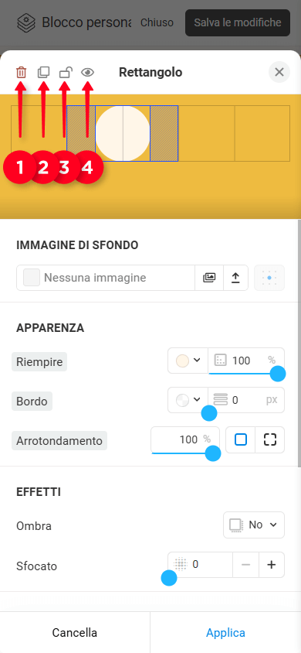Select the uniform corner rounding option
Image resolution: width=301 pixels, height=653 pixels.
(x=240, y=439)
